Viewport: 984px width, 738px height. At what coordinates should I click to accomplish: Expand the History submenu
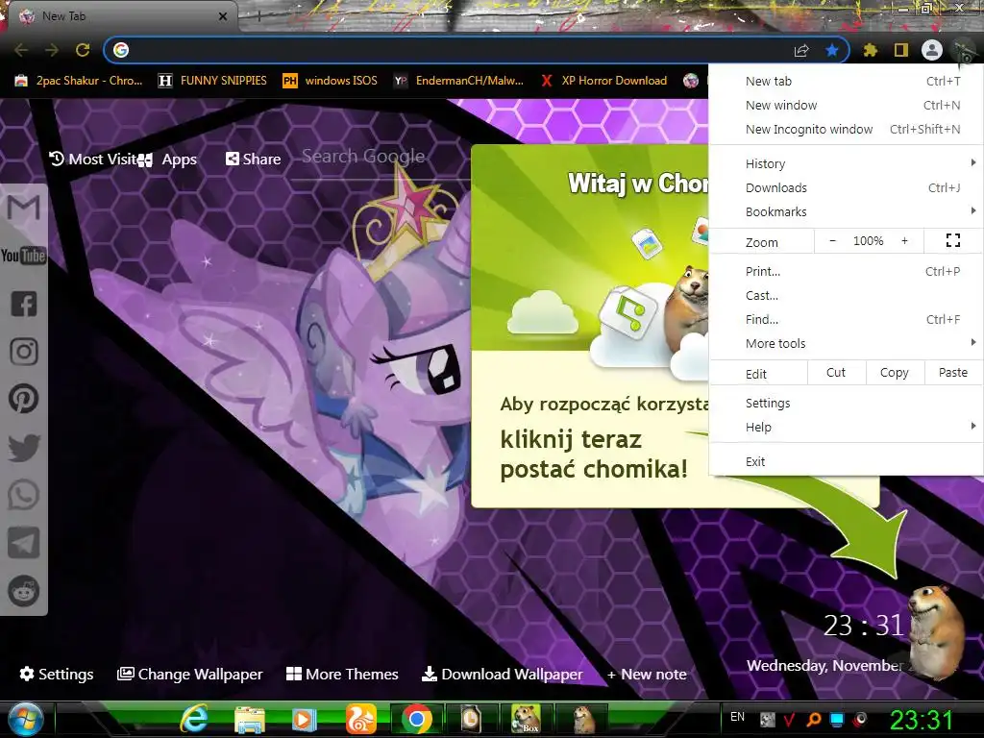click(846, 163)
